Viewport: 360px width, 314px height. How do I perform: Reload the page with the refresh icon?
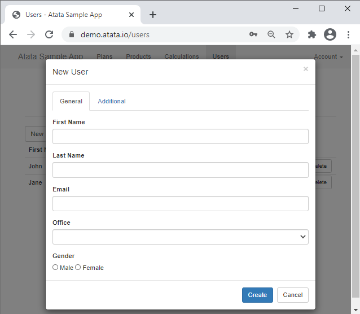[x=49, y=34]
